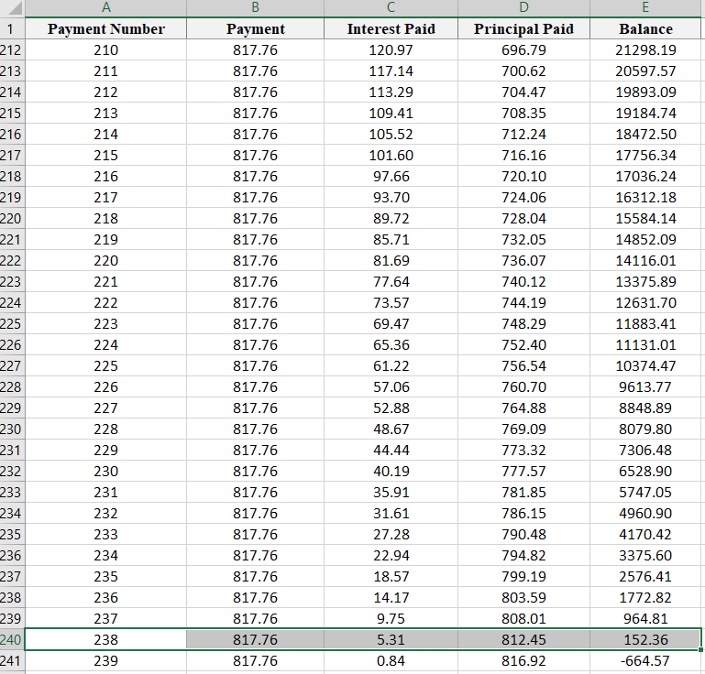Image resolution: width=705 pixels, height=674 pixels.
Task: Click the Interest Paid header cell
Action: [x=391, y=28]
